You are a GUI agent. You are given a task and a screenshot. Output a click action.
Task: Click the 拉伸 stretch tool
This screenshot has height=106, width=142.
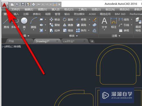coord(55,31)
